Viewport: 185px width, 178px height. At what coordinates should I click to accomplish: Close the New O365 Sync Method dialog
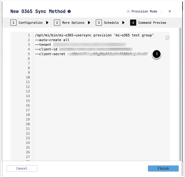170,11
